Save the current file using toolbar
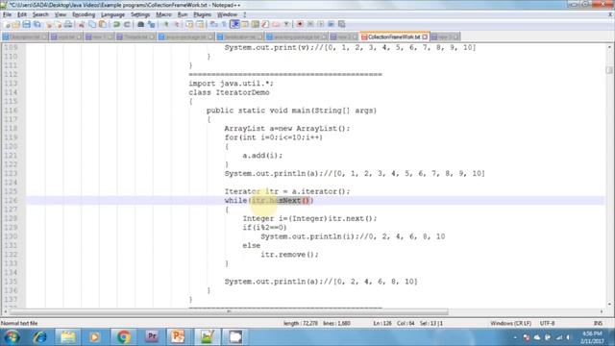615x346 pixels. (26, 24)
